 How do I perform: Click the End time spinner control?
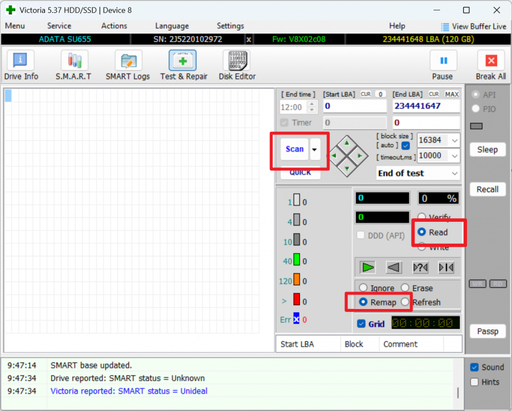tap(310, 107)
